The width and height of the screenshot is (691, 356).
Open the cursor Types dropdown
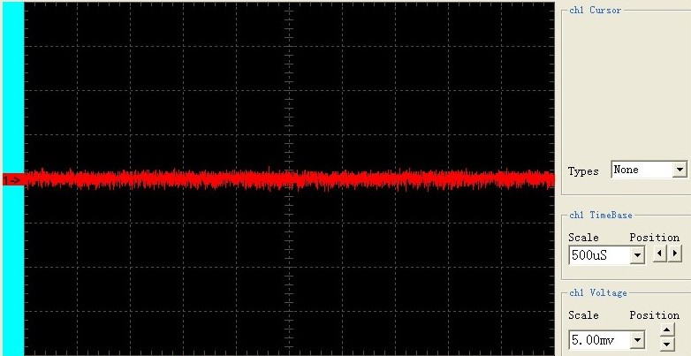680,170
